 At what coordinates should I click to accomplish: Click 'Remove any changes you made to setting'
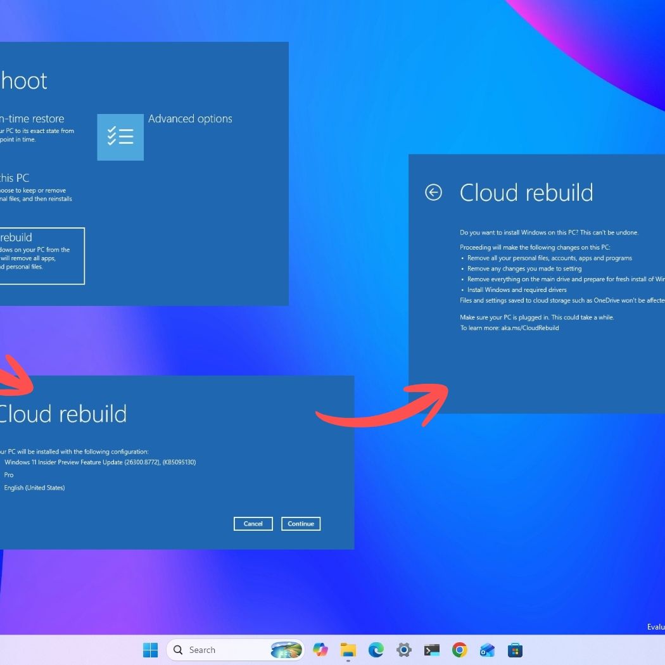click(524, 269)
